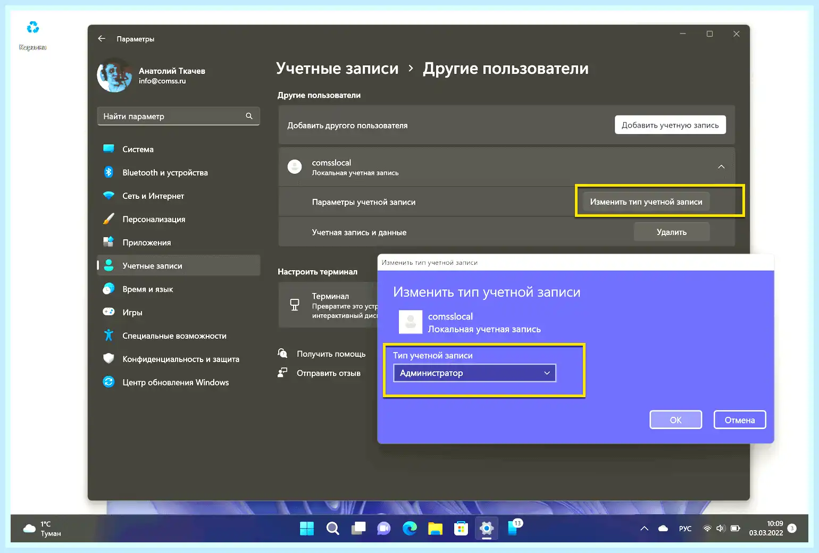Click the Система monitor icon

coord(108,149)
